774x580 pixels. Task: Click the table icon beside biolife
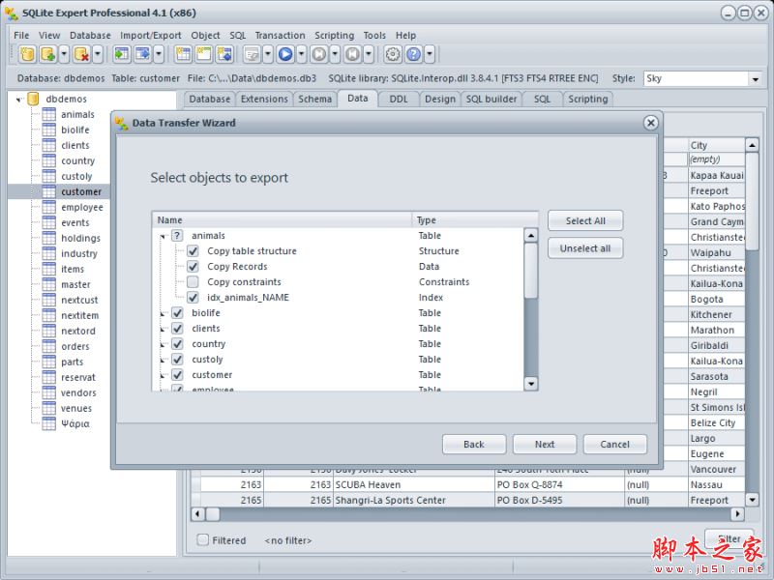coord(49,130)
